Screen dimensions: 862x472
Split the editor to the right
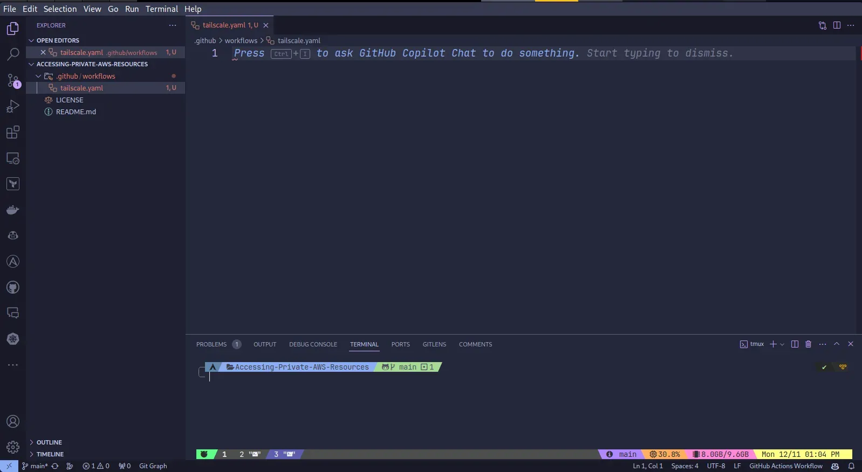[837, 25]
